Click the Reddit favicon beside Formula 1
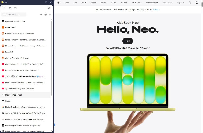The height and width of the screenshot is (133, 203). coord(3,52)
